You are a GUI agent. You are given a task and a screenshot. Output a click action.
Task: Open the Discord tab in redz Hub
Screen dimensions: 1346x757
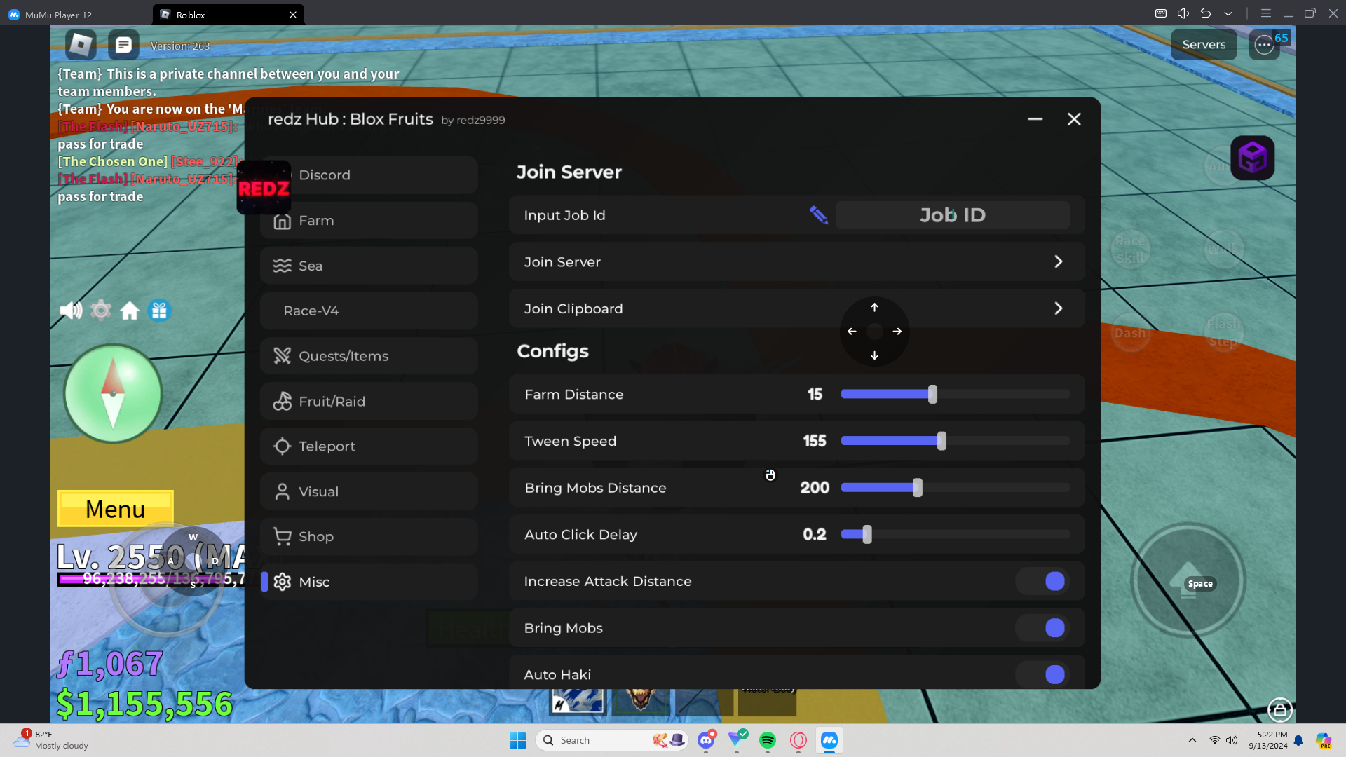click(x=369, y=175)
